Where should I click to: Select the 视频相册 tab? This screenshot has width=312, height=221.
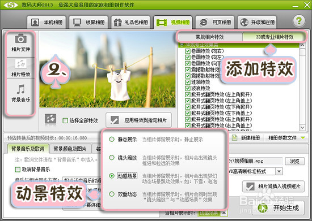click(172, 22)
